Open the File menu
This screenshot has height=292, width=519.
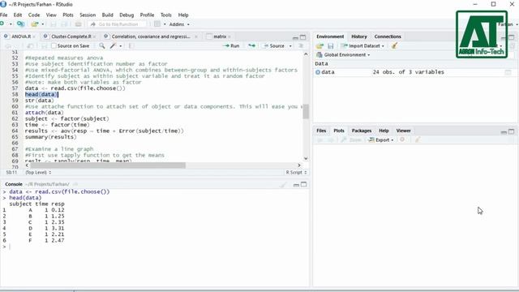3,15
